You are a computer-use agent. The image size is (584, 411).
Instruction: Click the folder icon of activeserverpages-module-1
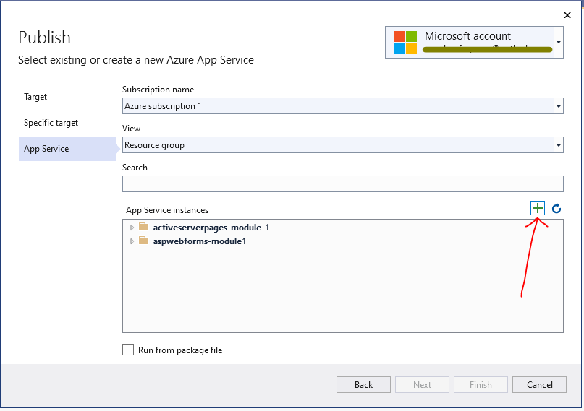144,227
